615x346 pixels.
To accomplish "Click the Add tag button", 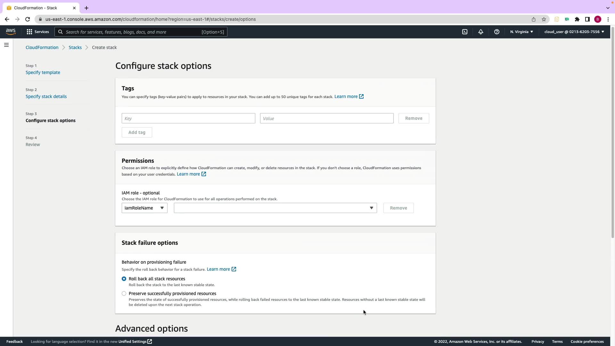I will 137,132.
